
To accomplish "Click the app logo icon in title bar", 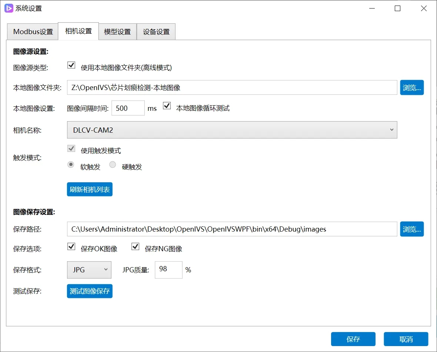I will click(x=9, y=8).
